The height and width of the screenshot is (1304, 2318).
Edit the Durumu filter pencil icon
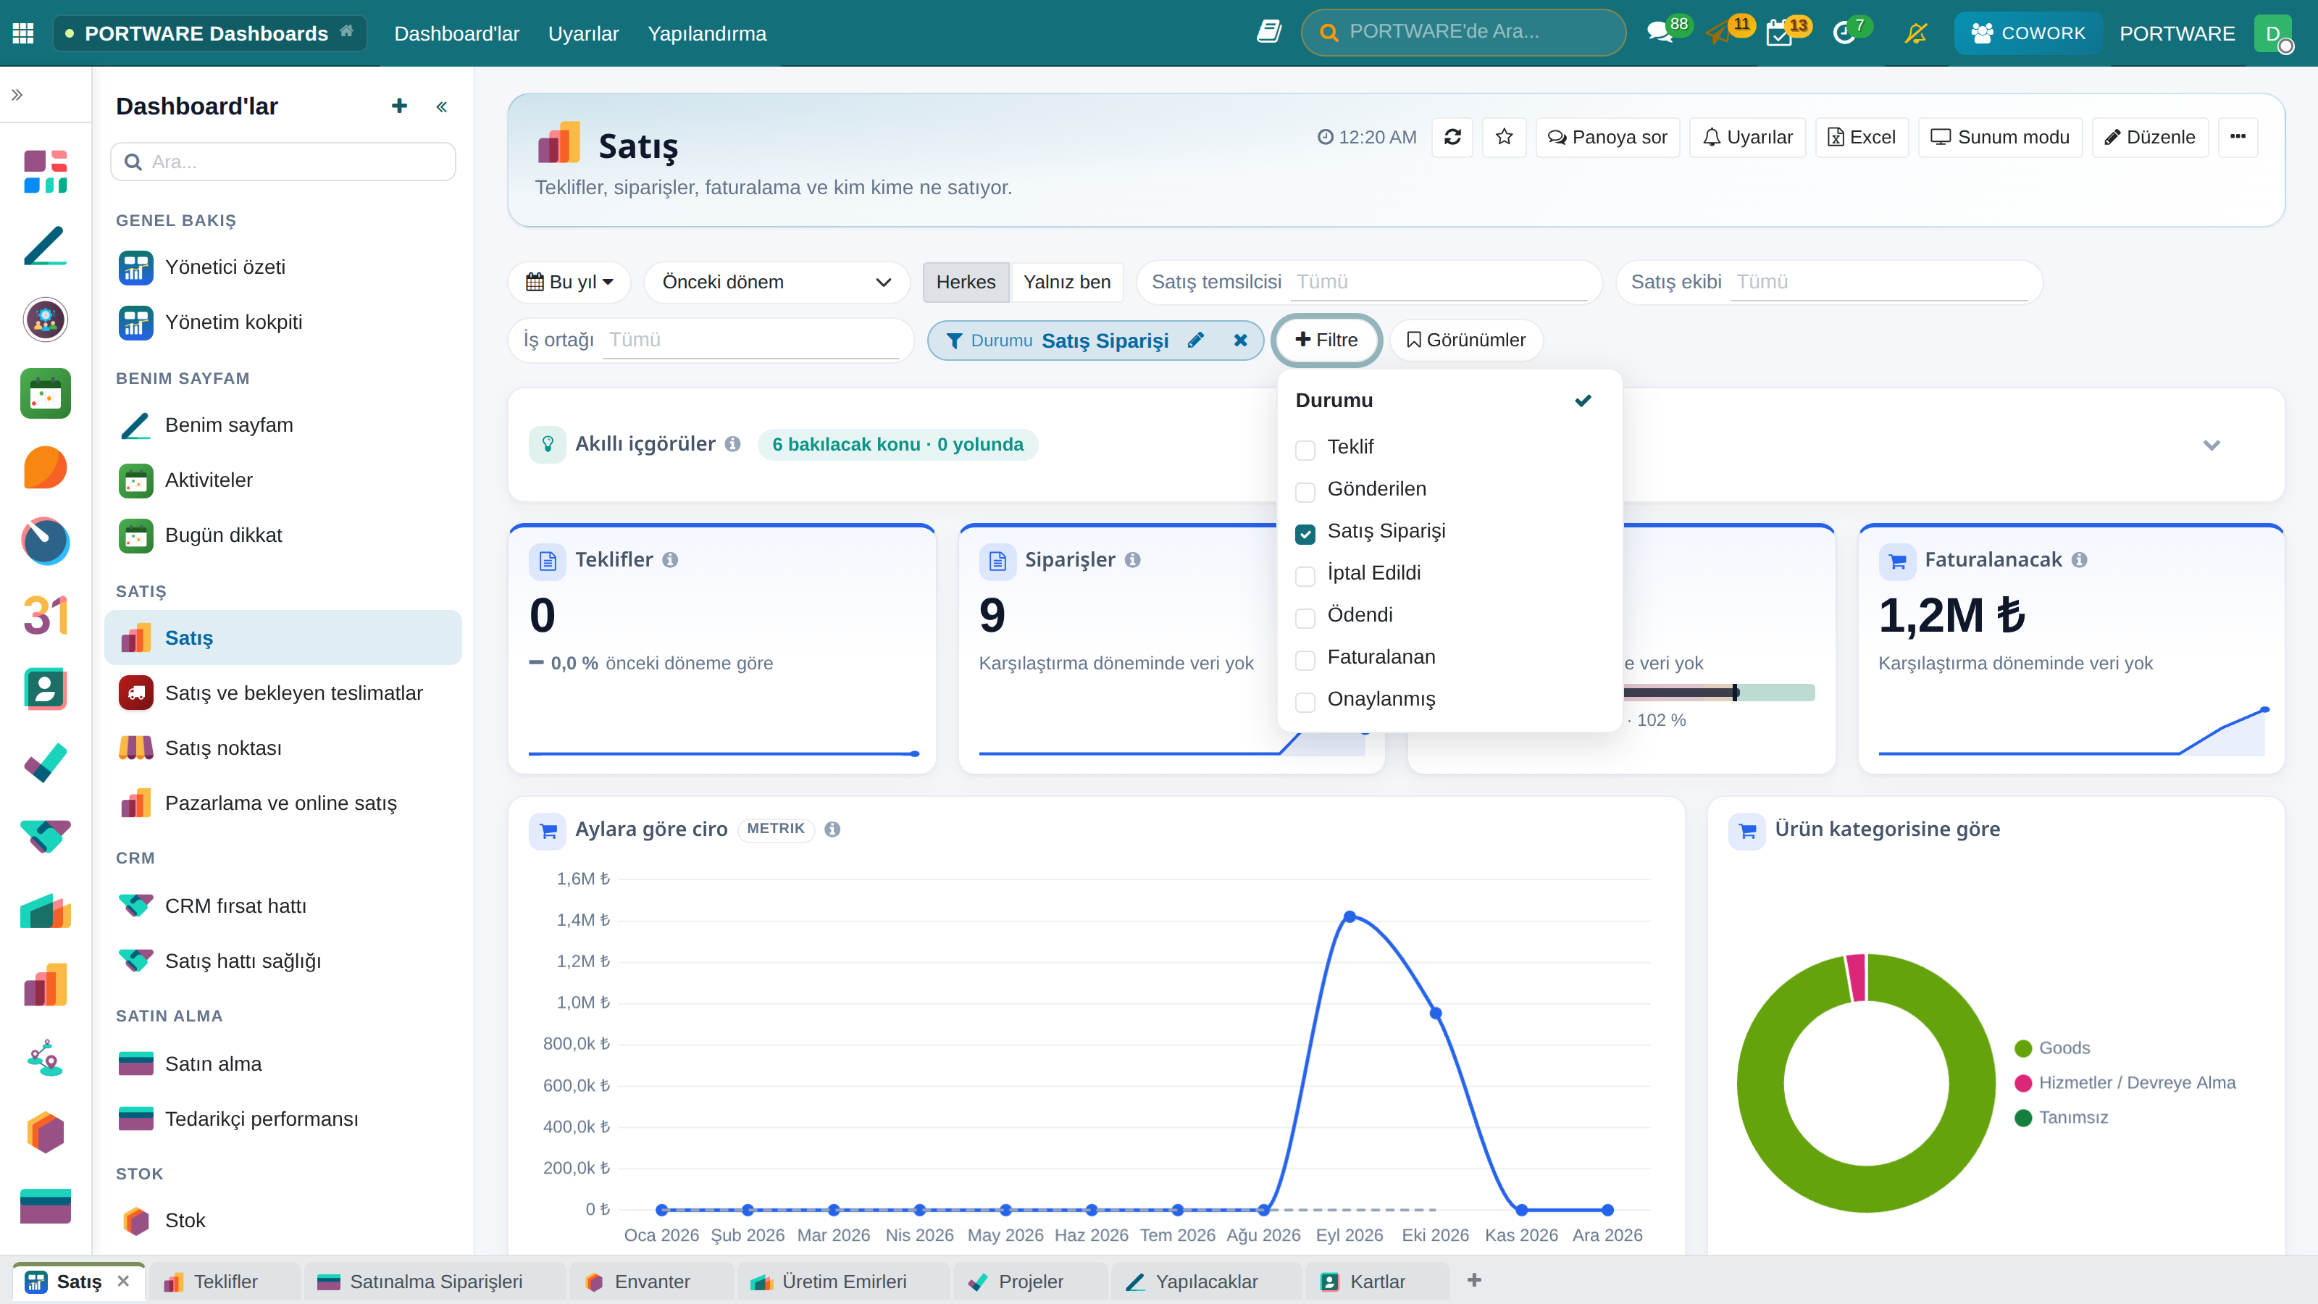(1196, 340)
